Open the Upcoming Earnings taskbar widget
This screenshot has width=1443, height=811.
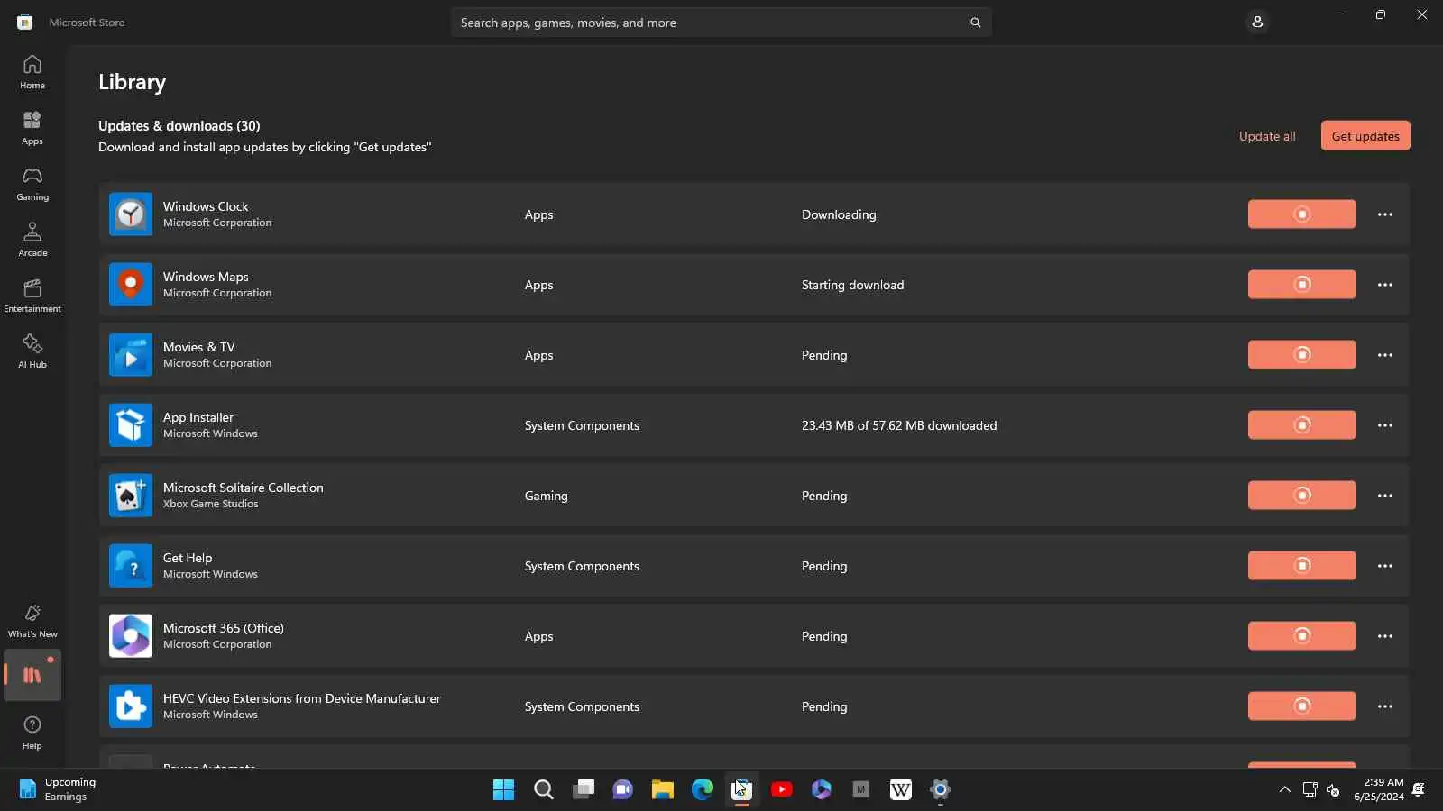click(x=58, y=789)
